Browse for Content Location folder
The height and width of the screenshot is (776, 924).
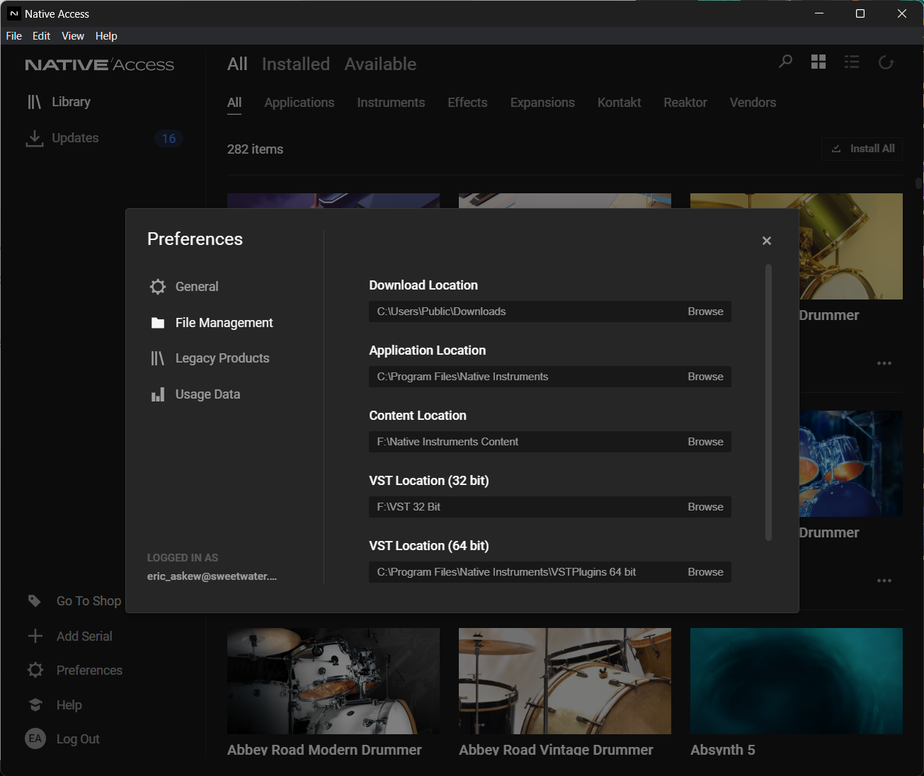click(x=705, y=442)
